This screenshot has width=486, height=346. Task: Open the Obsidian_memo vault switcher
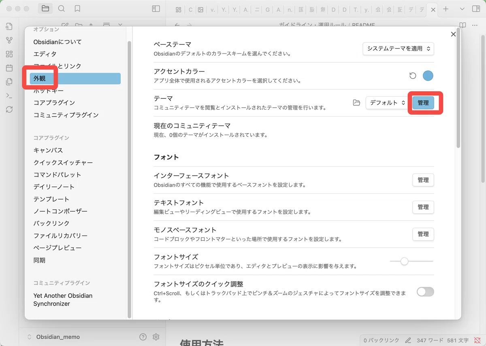pos(53,337)
